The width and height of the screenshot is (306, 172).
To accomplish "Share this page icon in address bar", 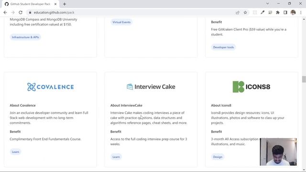I will 238,12.
